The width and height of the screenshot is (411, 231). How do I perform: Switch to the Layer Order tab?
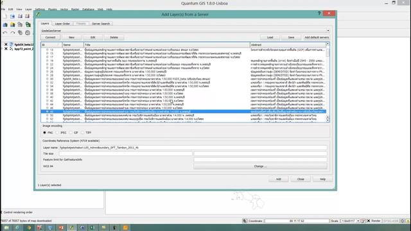pos(62,24)
